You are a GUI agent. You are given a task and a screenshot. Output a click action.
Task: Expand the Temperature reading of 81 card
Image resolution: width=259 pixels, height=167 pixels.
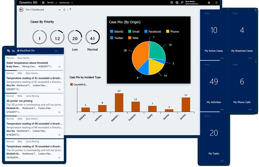(x=59, y=89)
